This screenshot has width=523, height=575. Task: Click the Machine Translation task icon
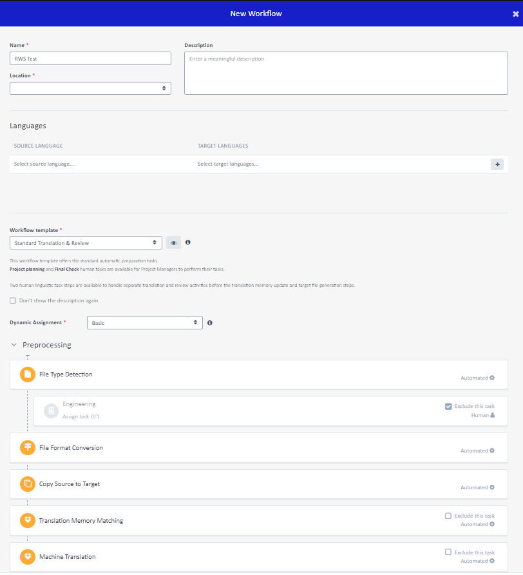point(27,557)
